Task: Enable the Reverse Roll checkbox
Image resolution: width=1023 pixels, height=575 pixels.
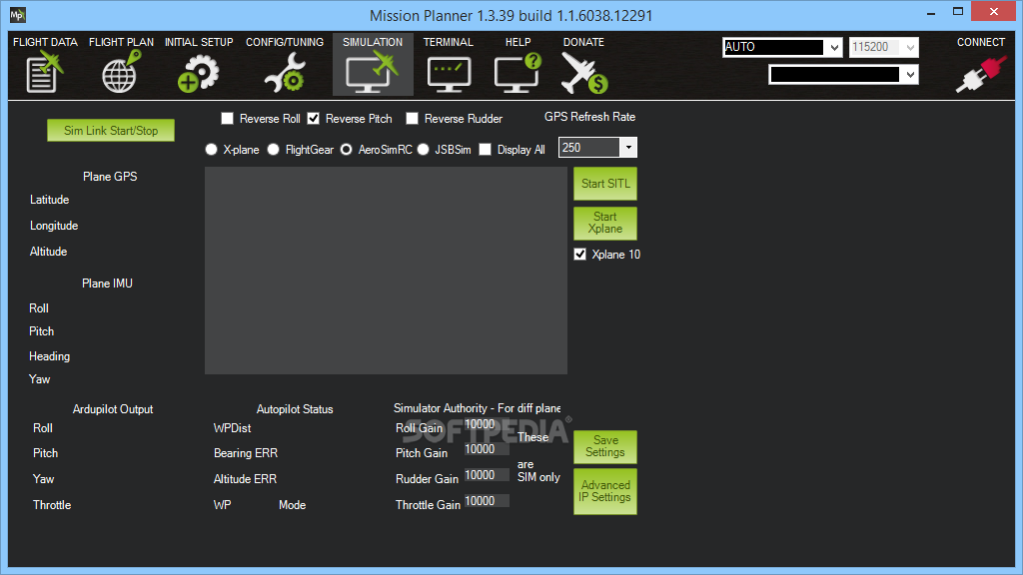Action: tap(227, 118)
